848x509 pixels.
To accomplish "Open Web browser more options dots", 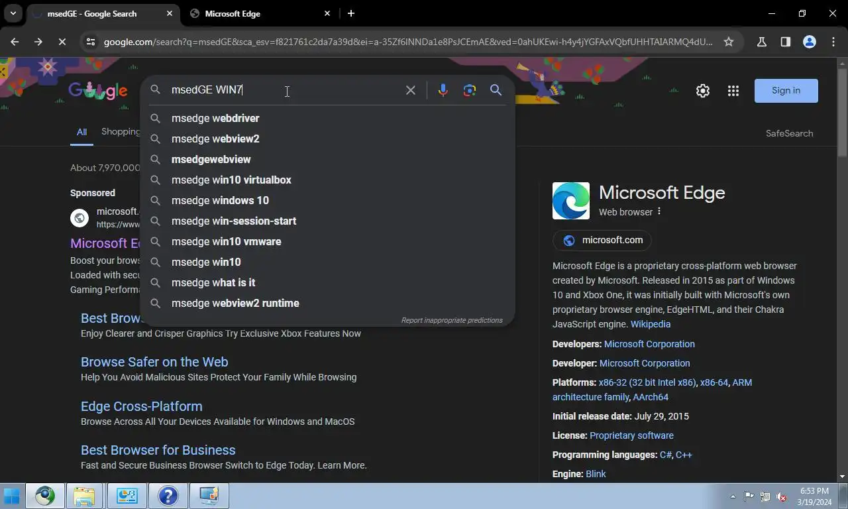I will tap(659, 212).
